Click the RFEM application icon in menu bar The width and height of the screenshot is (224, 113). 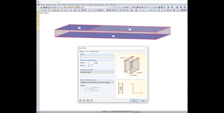(x=38, y=5)
